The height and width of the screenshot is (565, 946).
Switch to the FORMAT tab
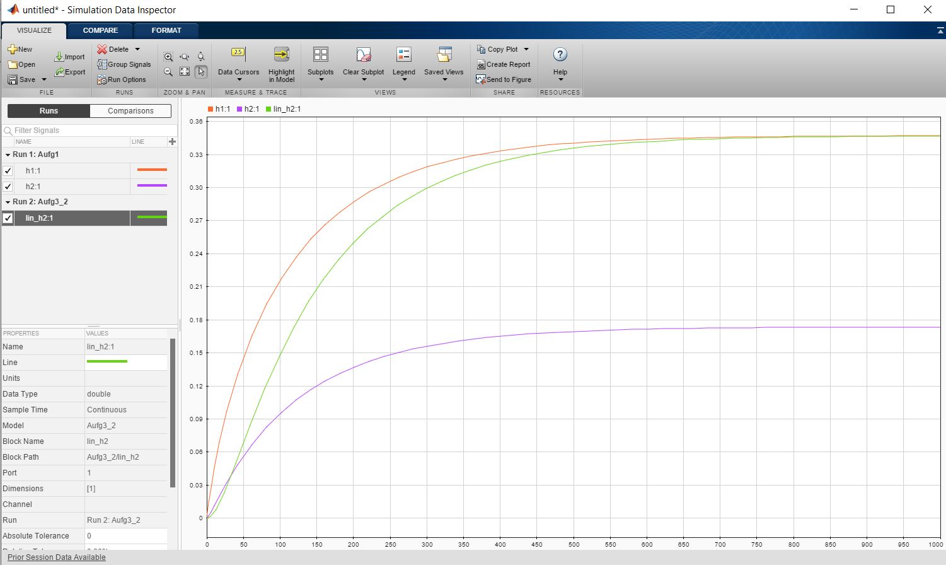(x=166, y=30)
